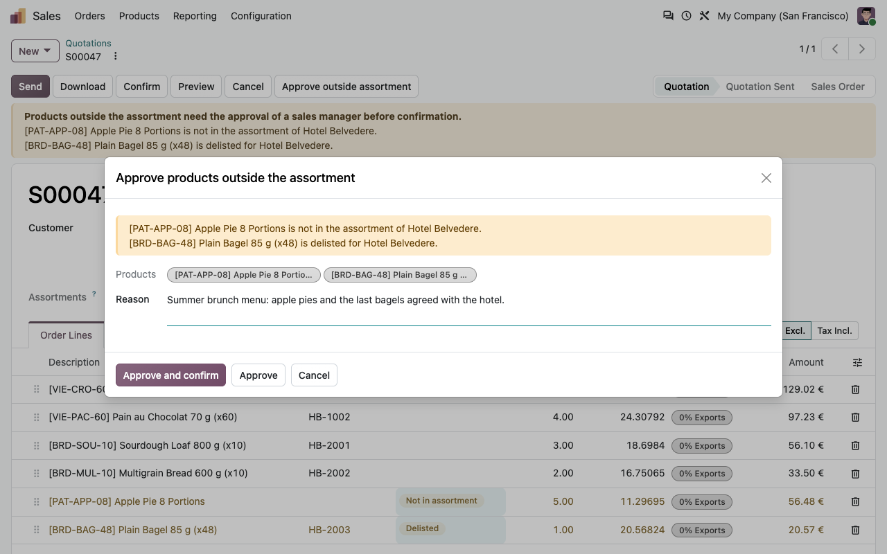The height and width of the screenshot is (554, 887).
Task: Open the Sales app home icon
Action: pyautogui.click(x=18, y=16)
